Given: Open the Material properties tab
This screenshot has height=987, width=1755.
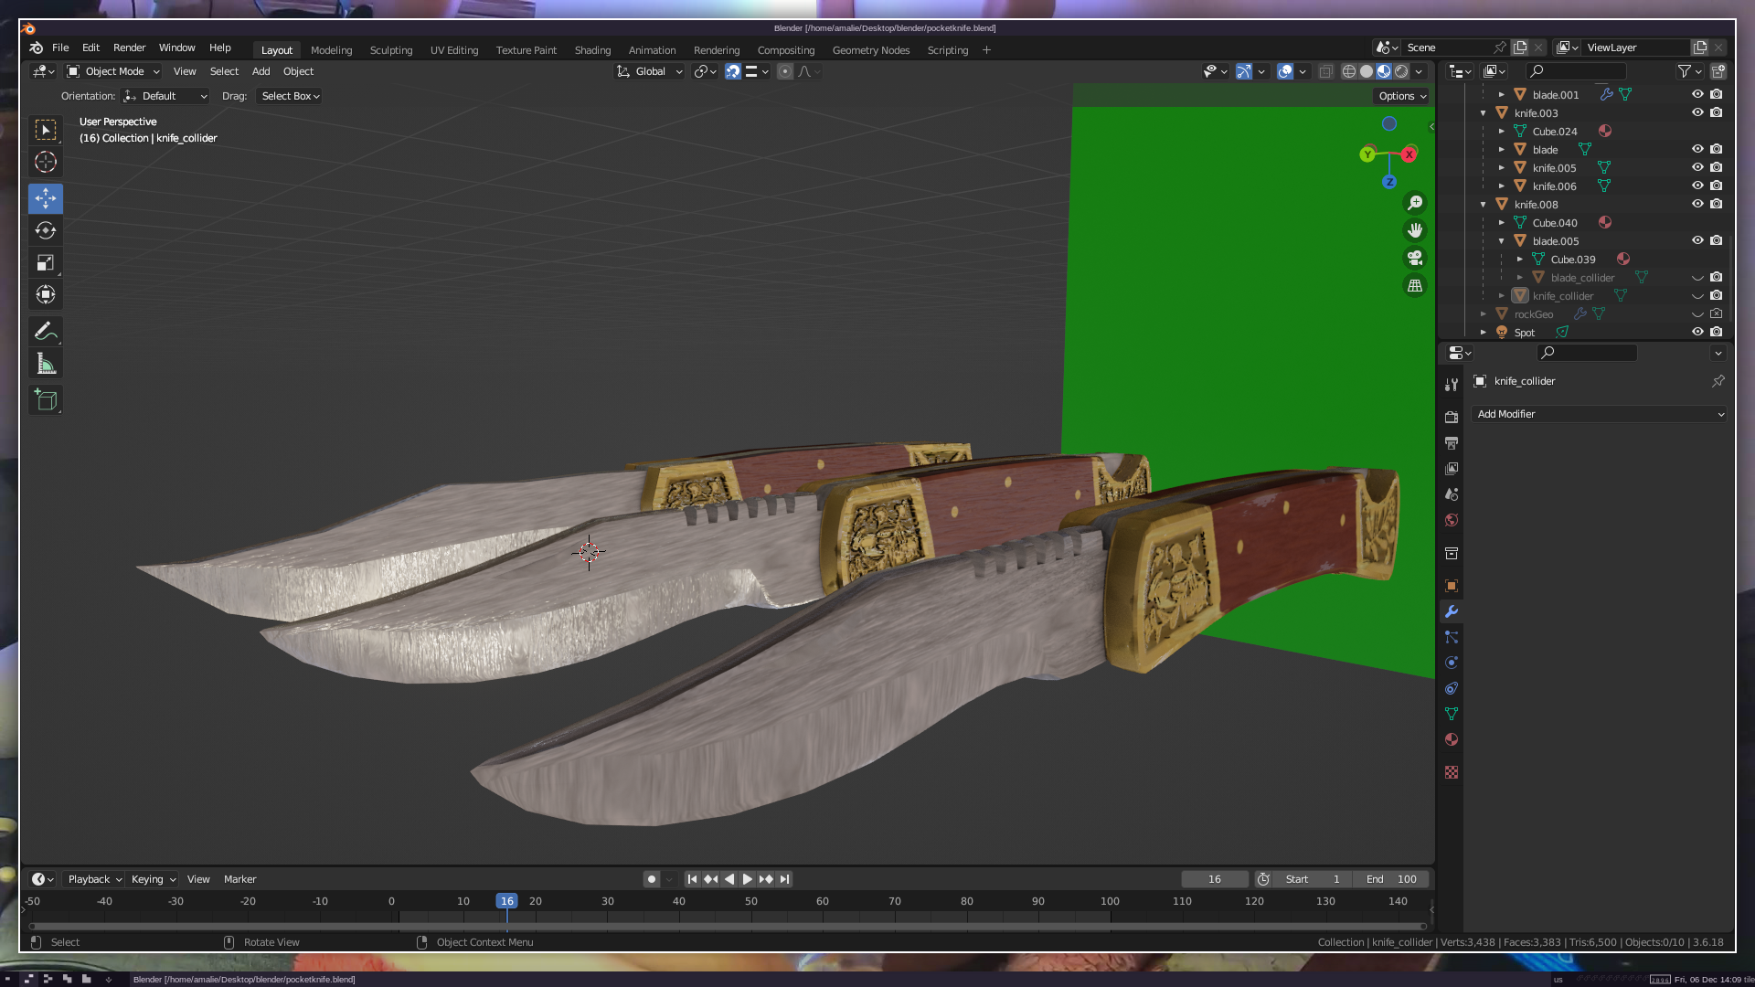Looking at the screenshot, I should pyautogui.click(x=1452, y=739).
